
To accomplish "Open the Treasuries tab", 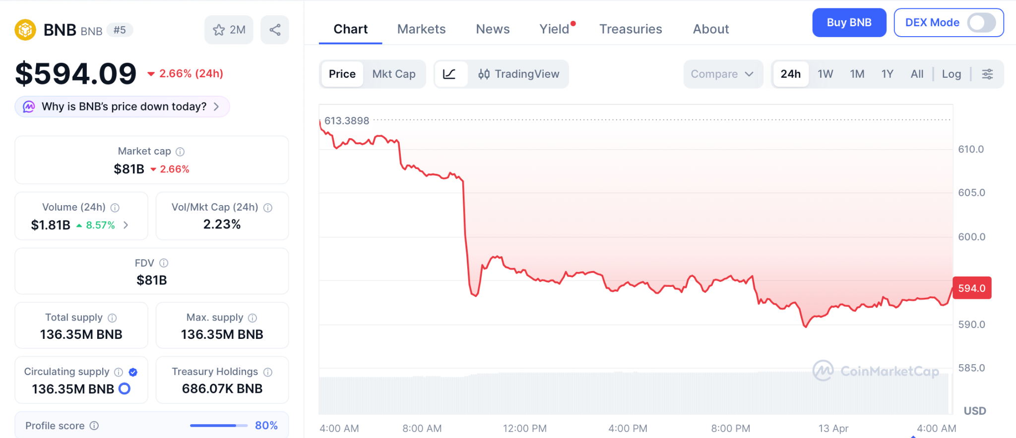I will tap(631, 29).
